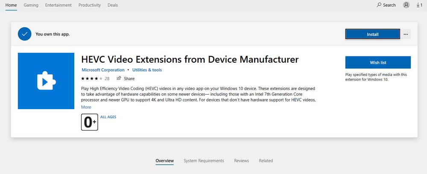Image resolution: width=427 pixels, height=174 pixels.
Task: Click the star rating display
Action: (x=92, y=78)
